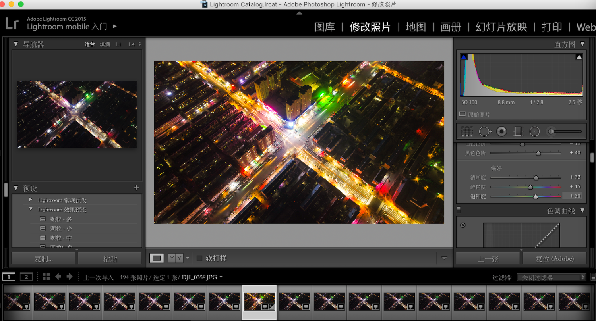Open 关闭过滤器 filter dropdown
The image size is (596, 321).
point(551,277)
